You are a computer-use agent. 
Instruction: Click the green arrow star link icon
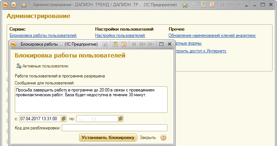(185, 5)
